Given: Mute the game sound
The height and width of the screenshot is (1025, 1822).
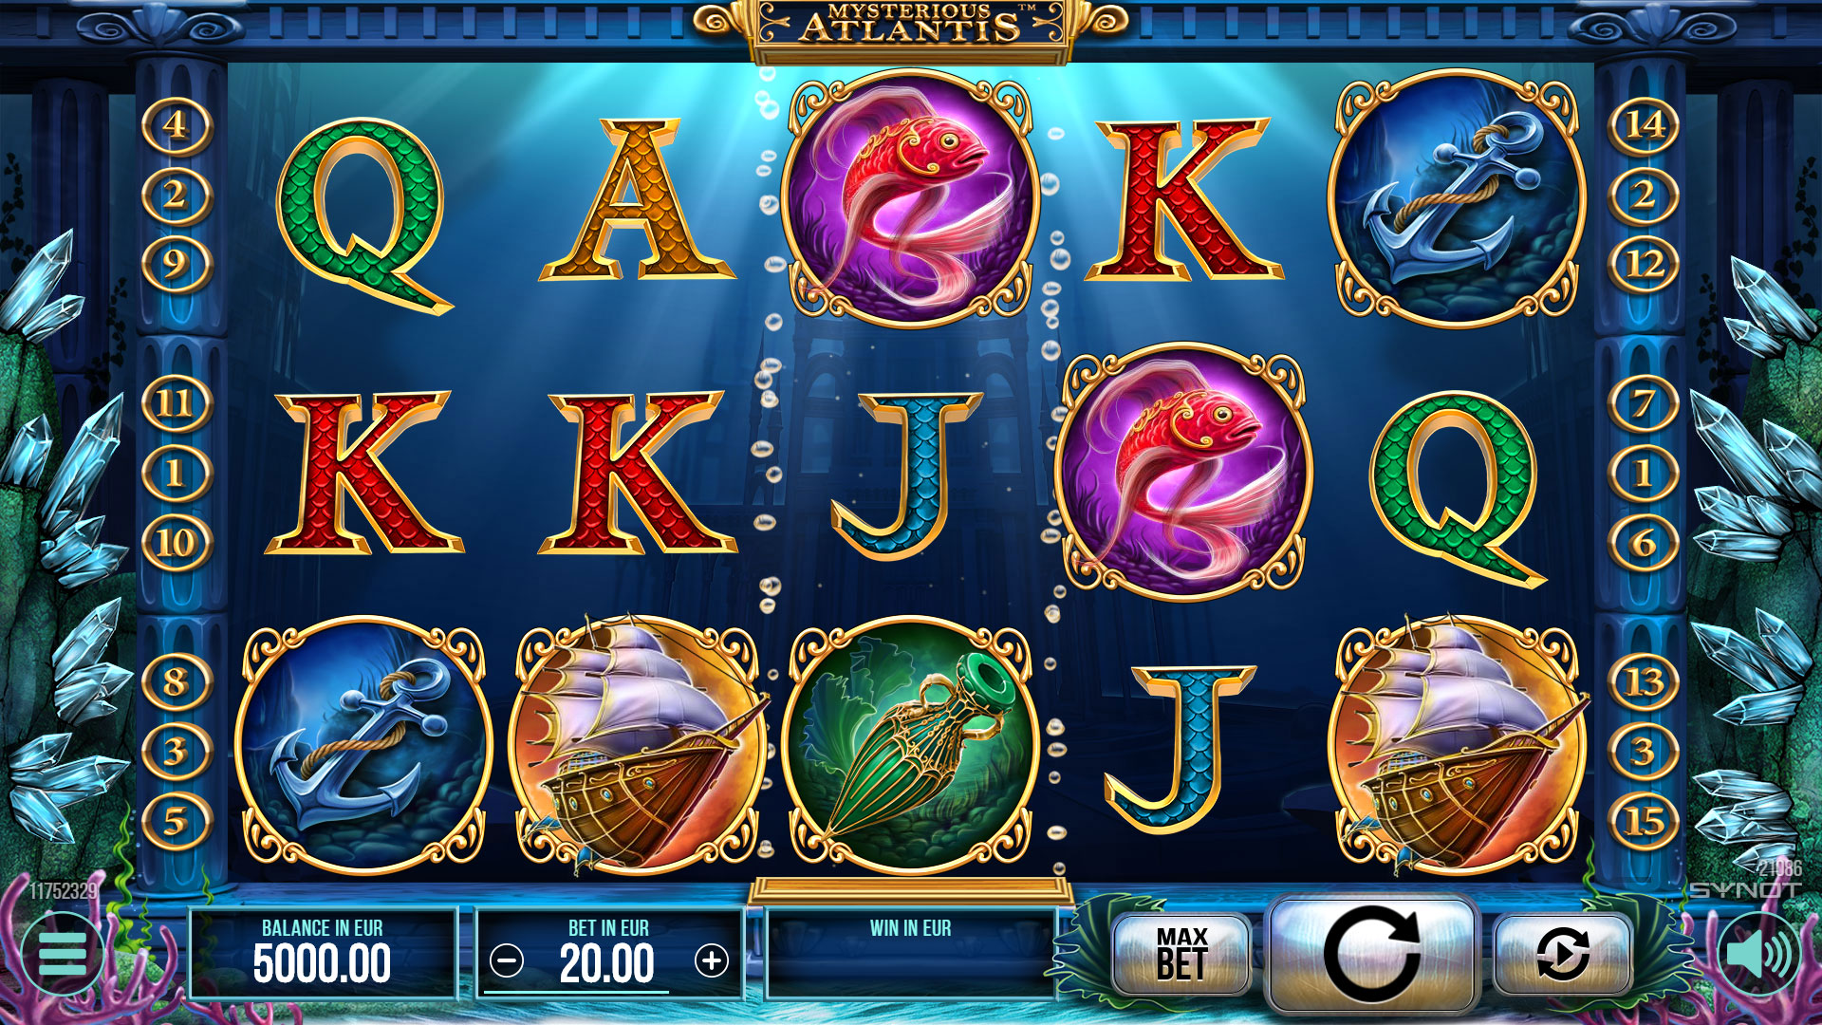Looking at the screenshot, I should click(1759, 953).
